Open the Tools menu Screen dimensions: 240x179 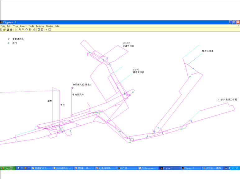31,26
